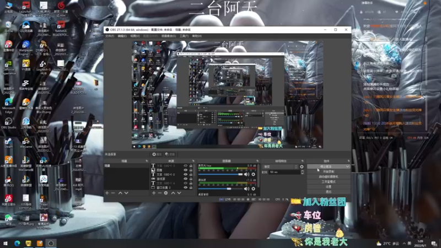
Task: Open the GeForce Experience desktop icon
Action: point(8,67)
